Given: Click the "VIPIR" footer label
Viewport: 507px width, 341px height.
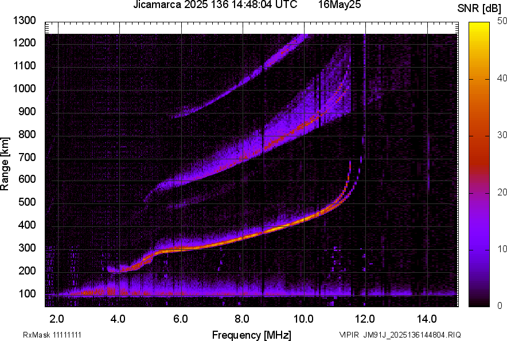Looking at the screenshot, I should click(x=349, y=335).
